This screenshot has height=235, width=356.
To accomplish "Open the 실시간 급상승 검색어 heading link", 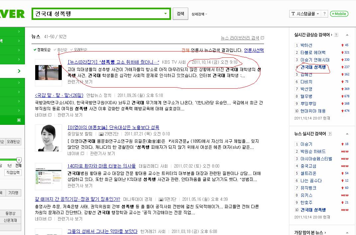I will click(x=313, y=35).
